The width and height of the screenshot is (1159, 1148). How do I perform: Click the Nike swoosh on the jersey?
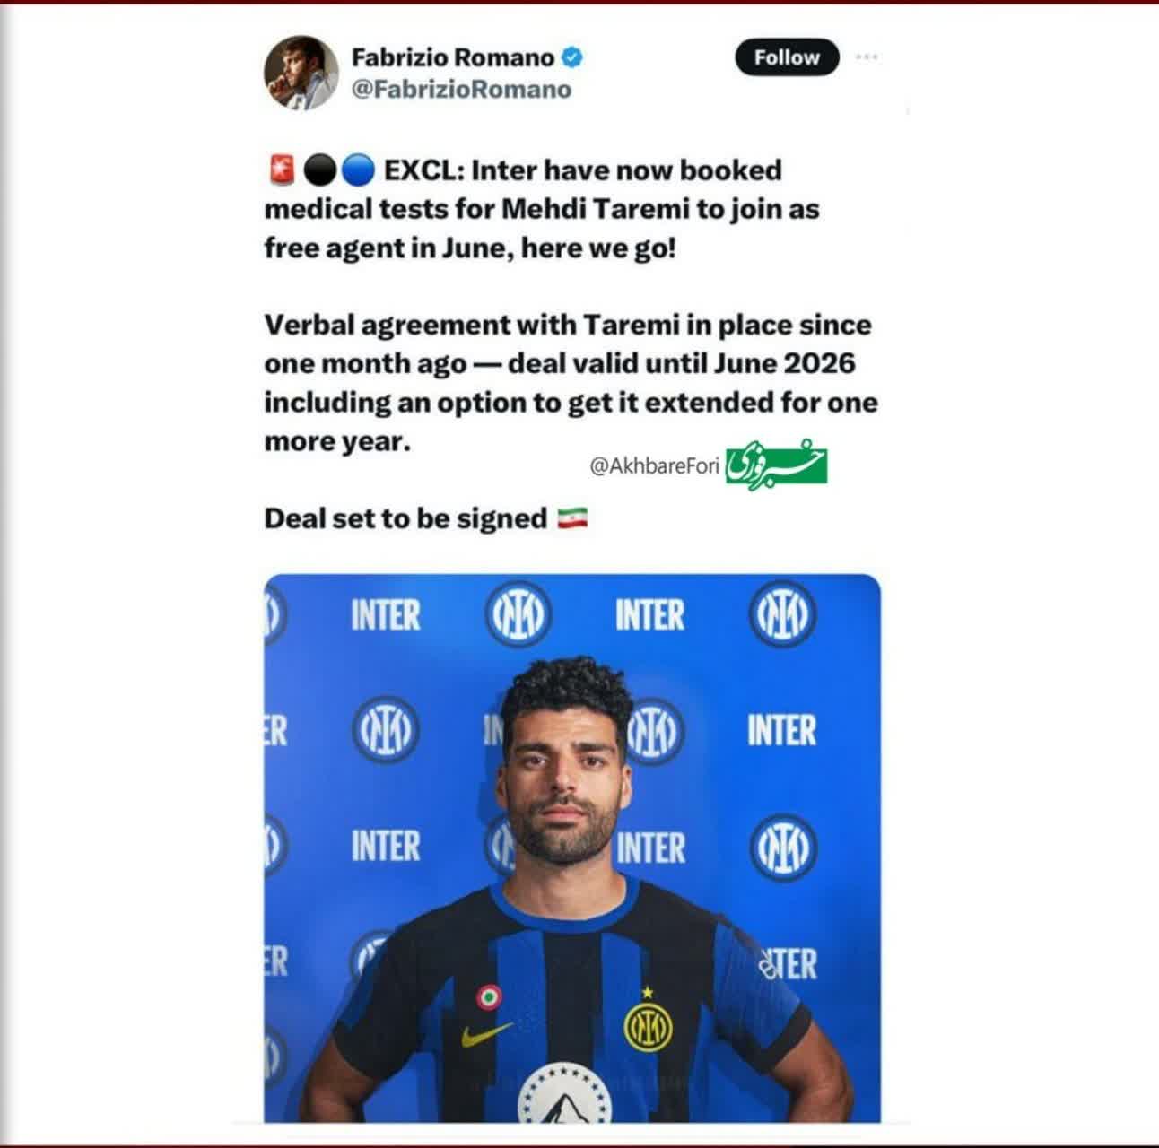click(487, 1035)
